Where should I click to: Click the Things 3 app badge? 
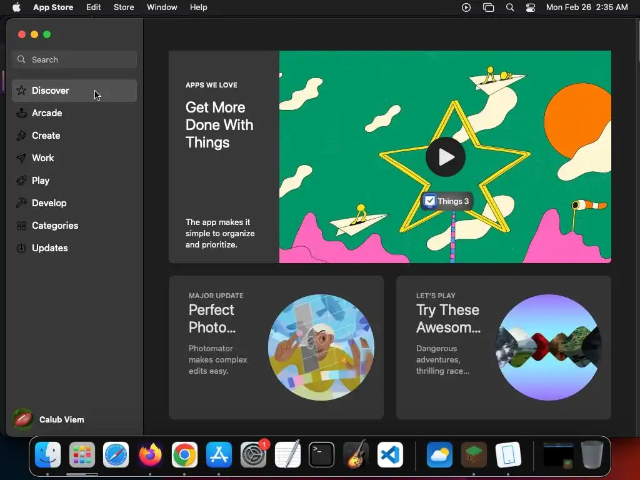[447, 201]
